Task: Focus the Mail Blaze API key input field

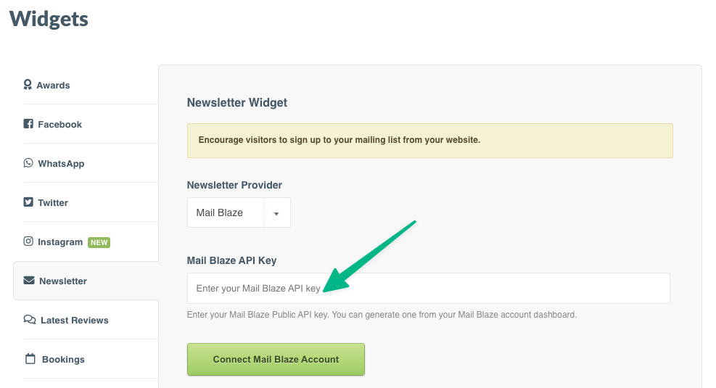Action: pyautogui.click(x=428, y=289)
